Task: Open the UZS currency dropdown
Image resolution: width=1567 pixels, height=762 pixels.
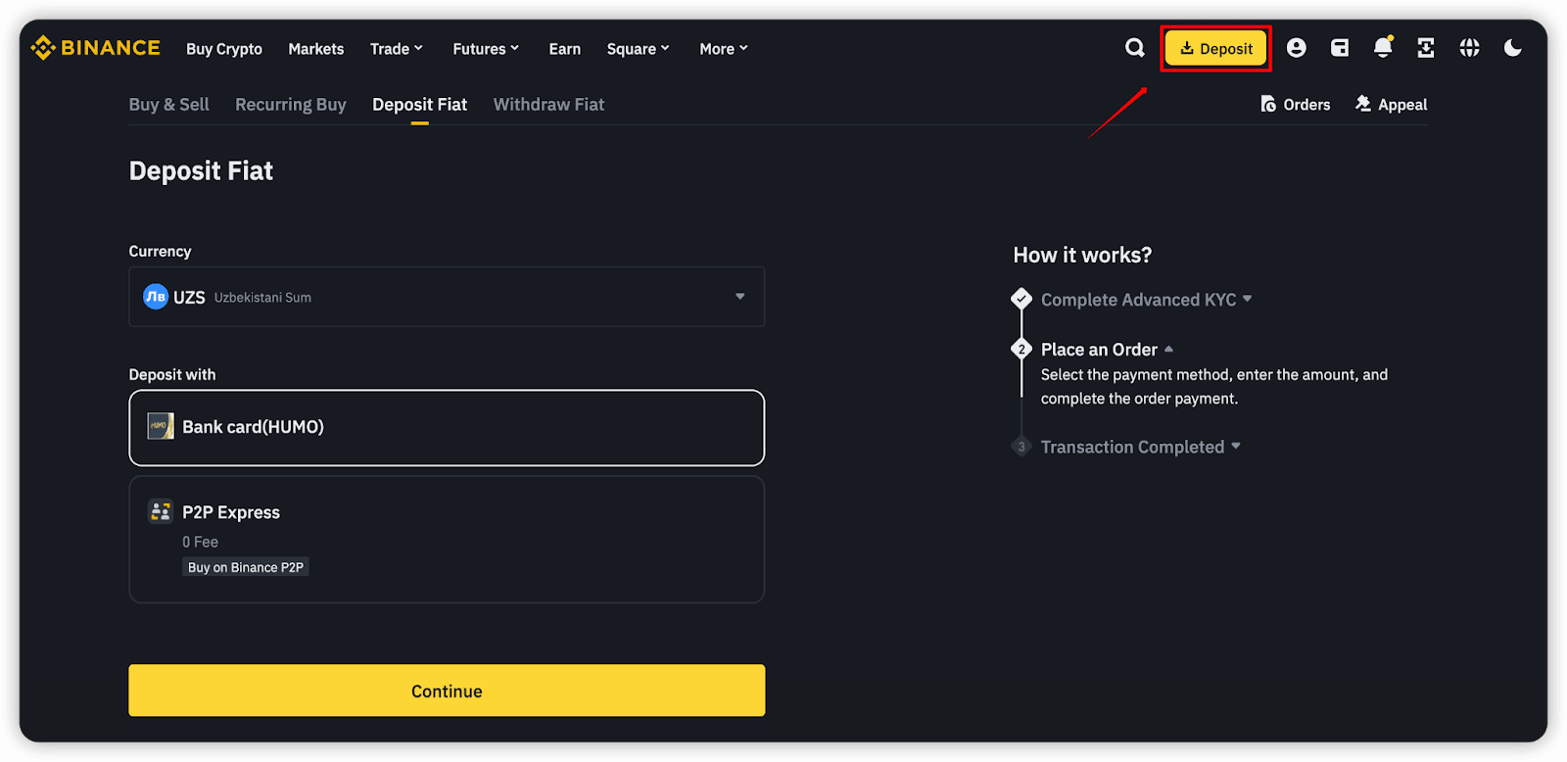Action: 447,297
